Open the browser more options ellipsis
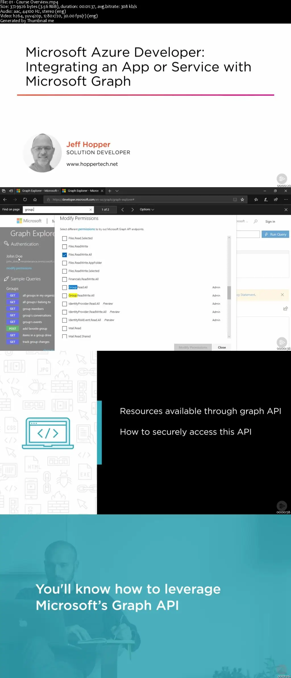Image resolution: width=291 pixels, height=678 pixels. tap(286, 199)
